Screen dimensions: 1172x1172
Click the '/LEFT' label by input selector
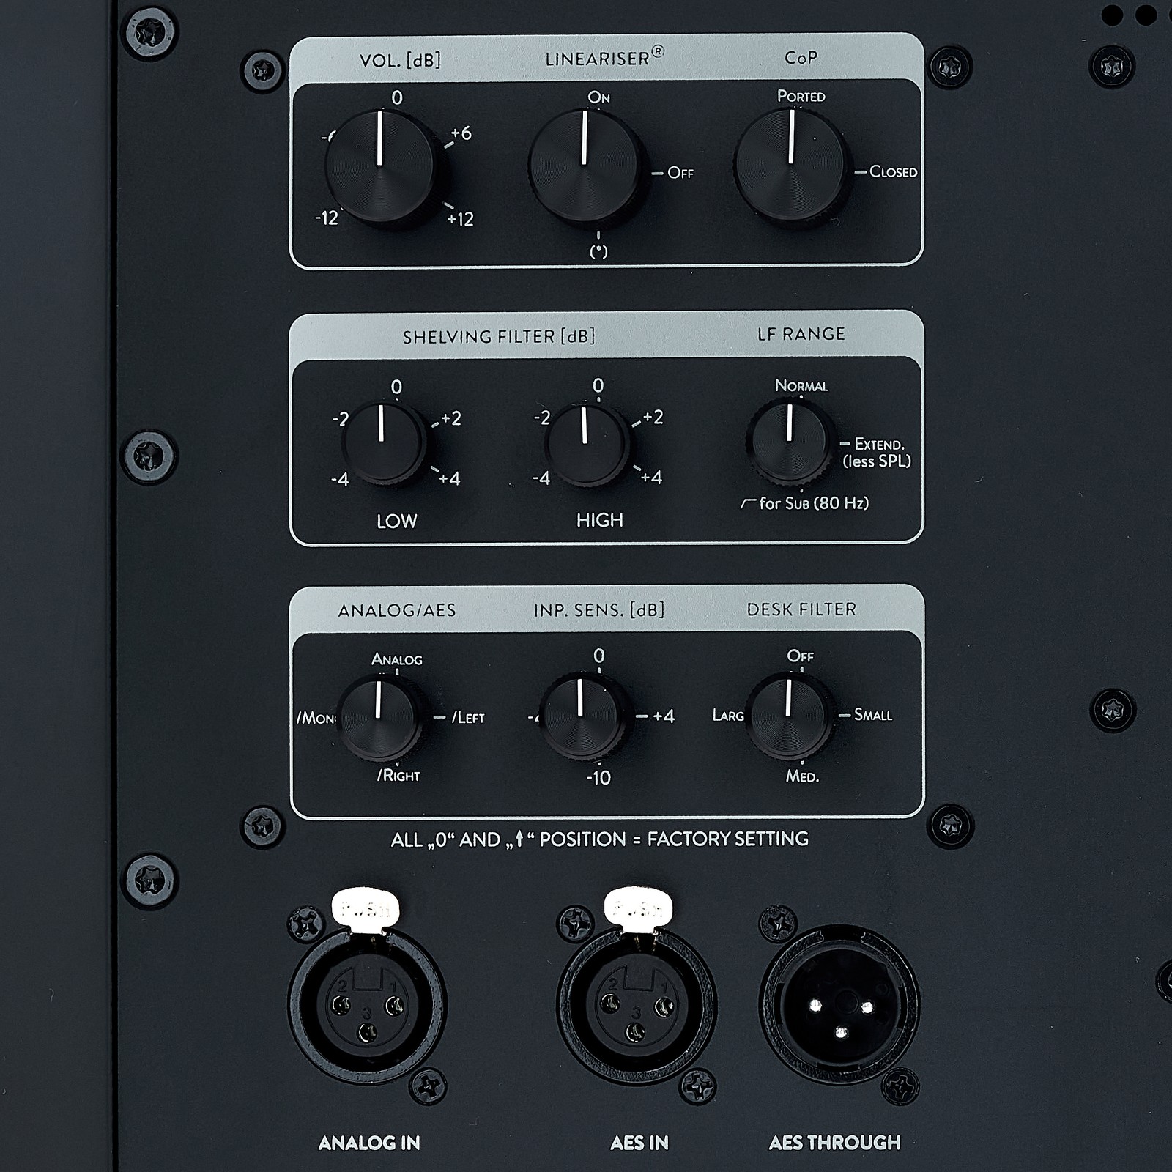467,718
